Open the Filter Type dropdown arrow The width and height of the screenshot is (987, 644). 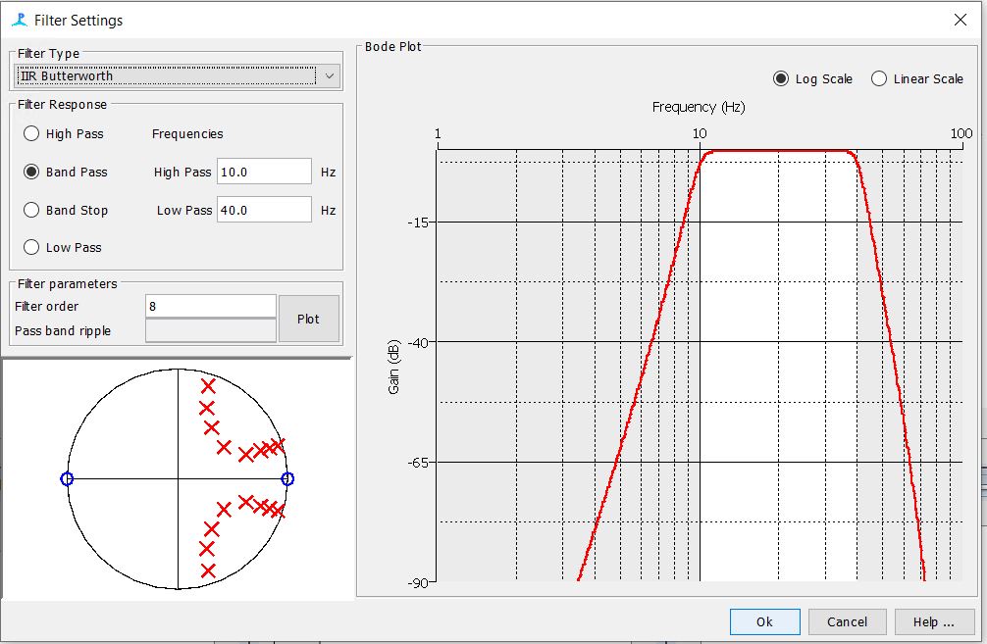click(329, 76)
